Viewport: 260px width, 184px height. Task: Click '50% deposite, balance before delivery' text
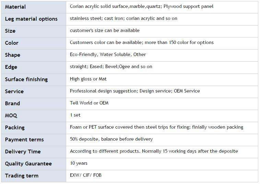[111, 139]
